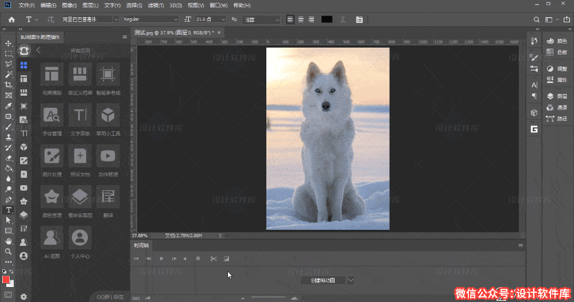This screenshot has width=574, height=302.
Task: Open the 重命名图层 rename layers app
Action: coord(80,197)
